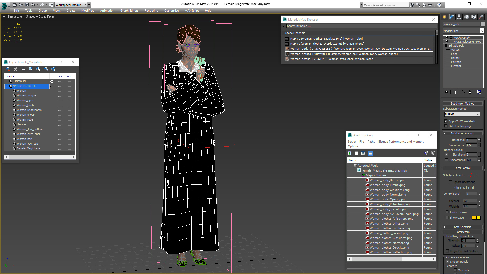This screenshot has height=274, width=487.
Task: Toggle MeshSmooth modifier lightbulb on/off
Action: (447, 38)
